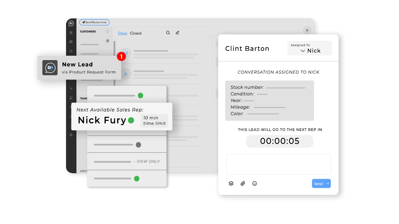Image resolution: width=399 pixels, height=224 pixels.
Task: Switch to the Open conversations tab
Action: tap(123, 33)
